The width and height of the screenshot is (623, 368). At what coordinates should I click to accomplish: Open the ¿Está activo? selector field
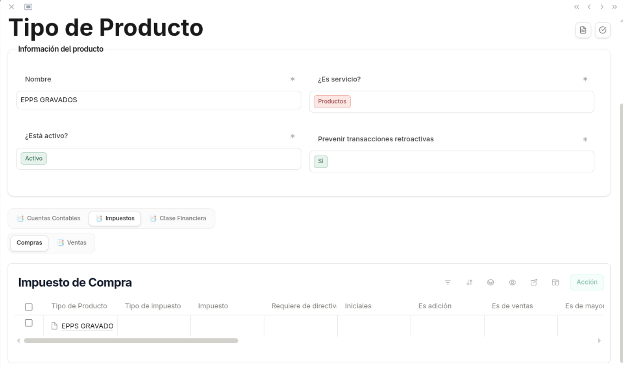pyautogui.click(x=159, y=159)
